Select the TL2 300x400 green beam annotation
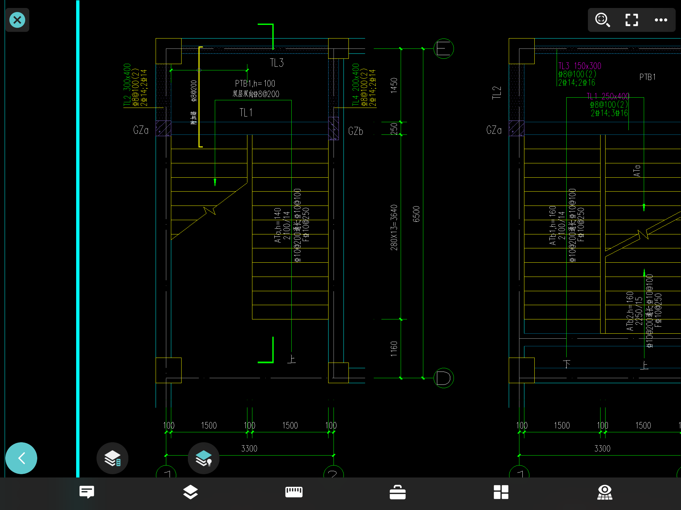Screen dimensions: 681x510 pyautogui.click(x=127, y=85)
